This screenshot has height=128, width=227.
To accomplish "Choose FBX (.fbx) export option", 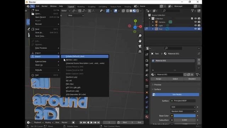I will tap(84, 84).
